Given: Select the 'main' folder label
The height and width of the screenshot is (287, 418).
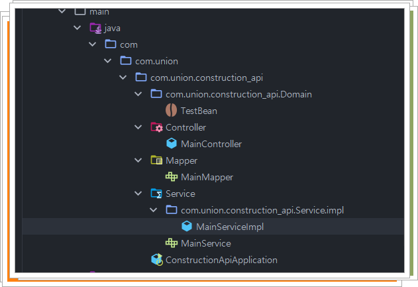Looking at the screenshot, I should coord(99,12).
